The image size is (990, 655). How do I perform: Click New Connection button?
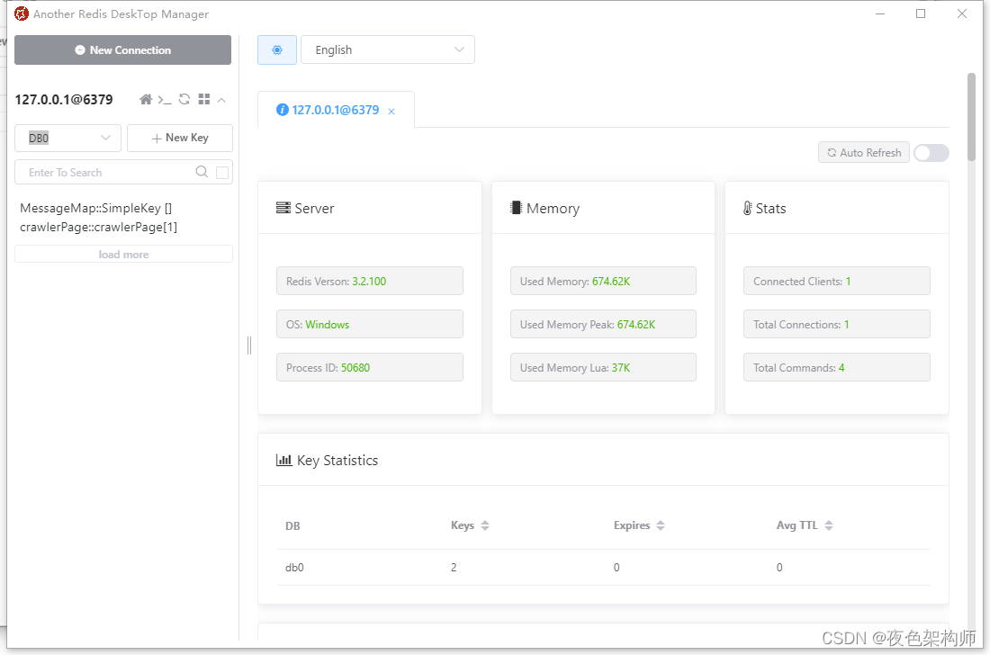(123, 49)
